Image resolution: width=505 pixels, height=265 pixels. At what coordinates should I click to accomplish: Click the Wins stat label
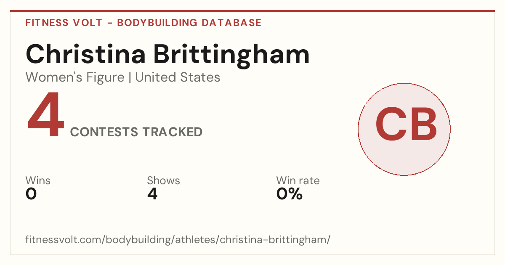tap(38, 181)
